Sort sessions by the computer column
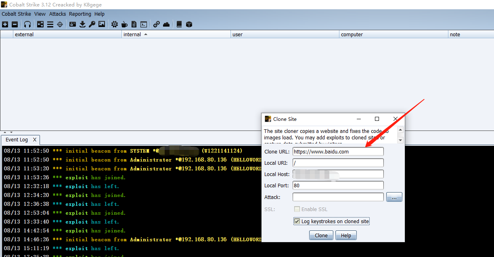The width and height of the screenshot is (494, 257). [394, 35]
